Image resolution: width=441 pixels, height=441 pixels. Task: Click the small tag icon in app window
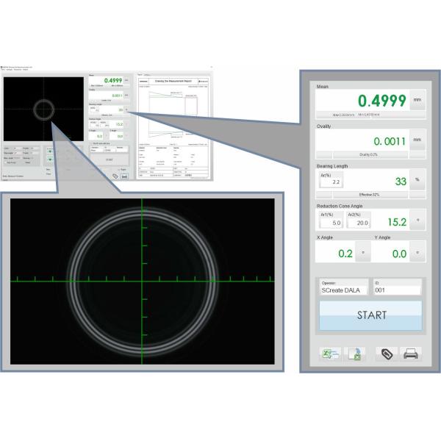click(x=115, y=176)
